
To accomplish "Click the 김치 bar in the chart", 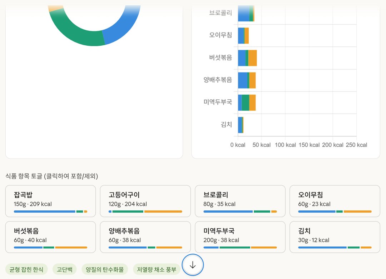I will coord(241,125).
